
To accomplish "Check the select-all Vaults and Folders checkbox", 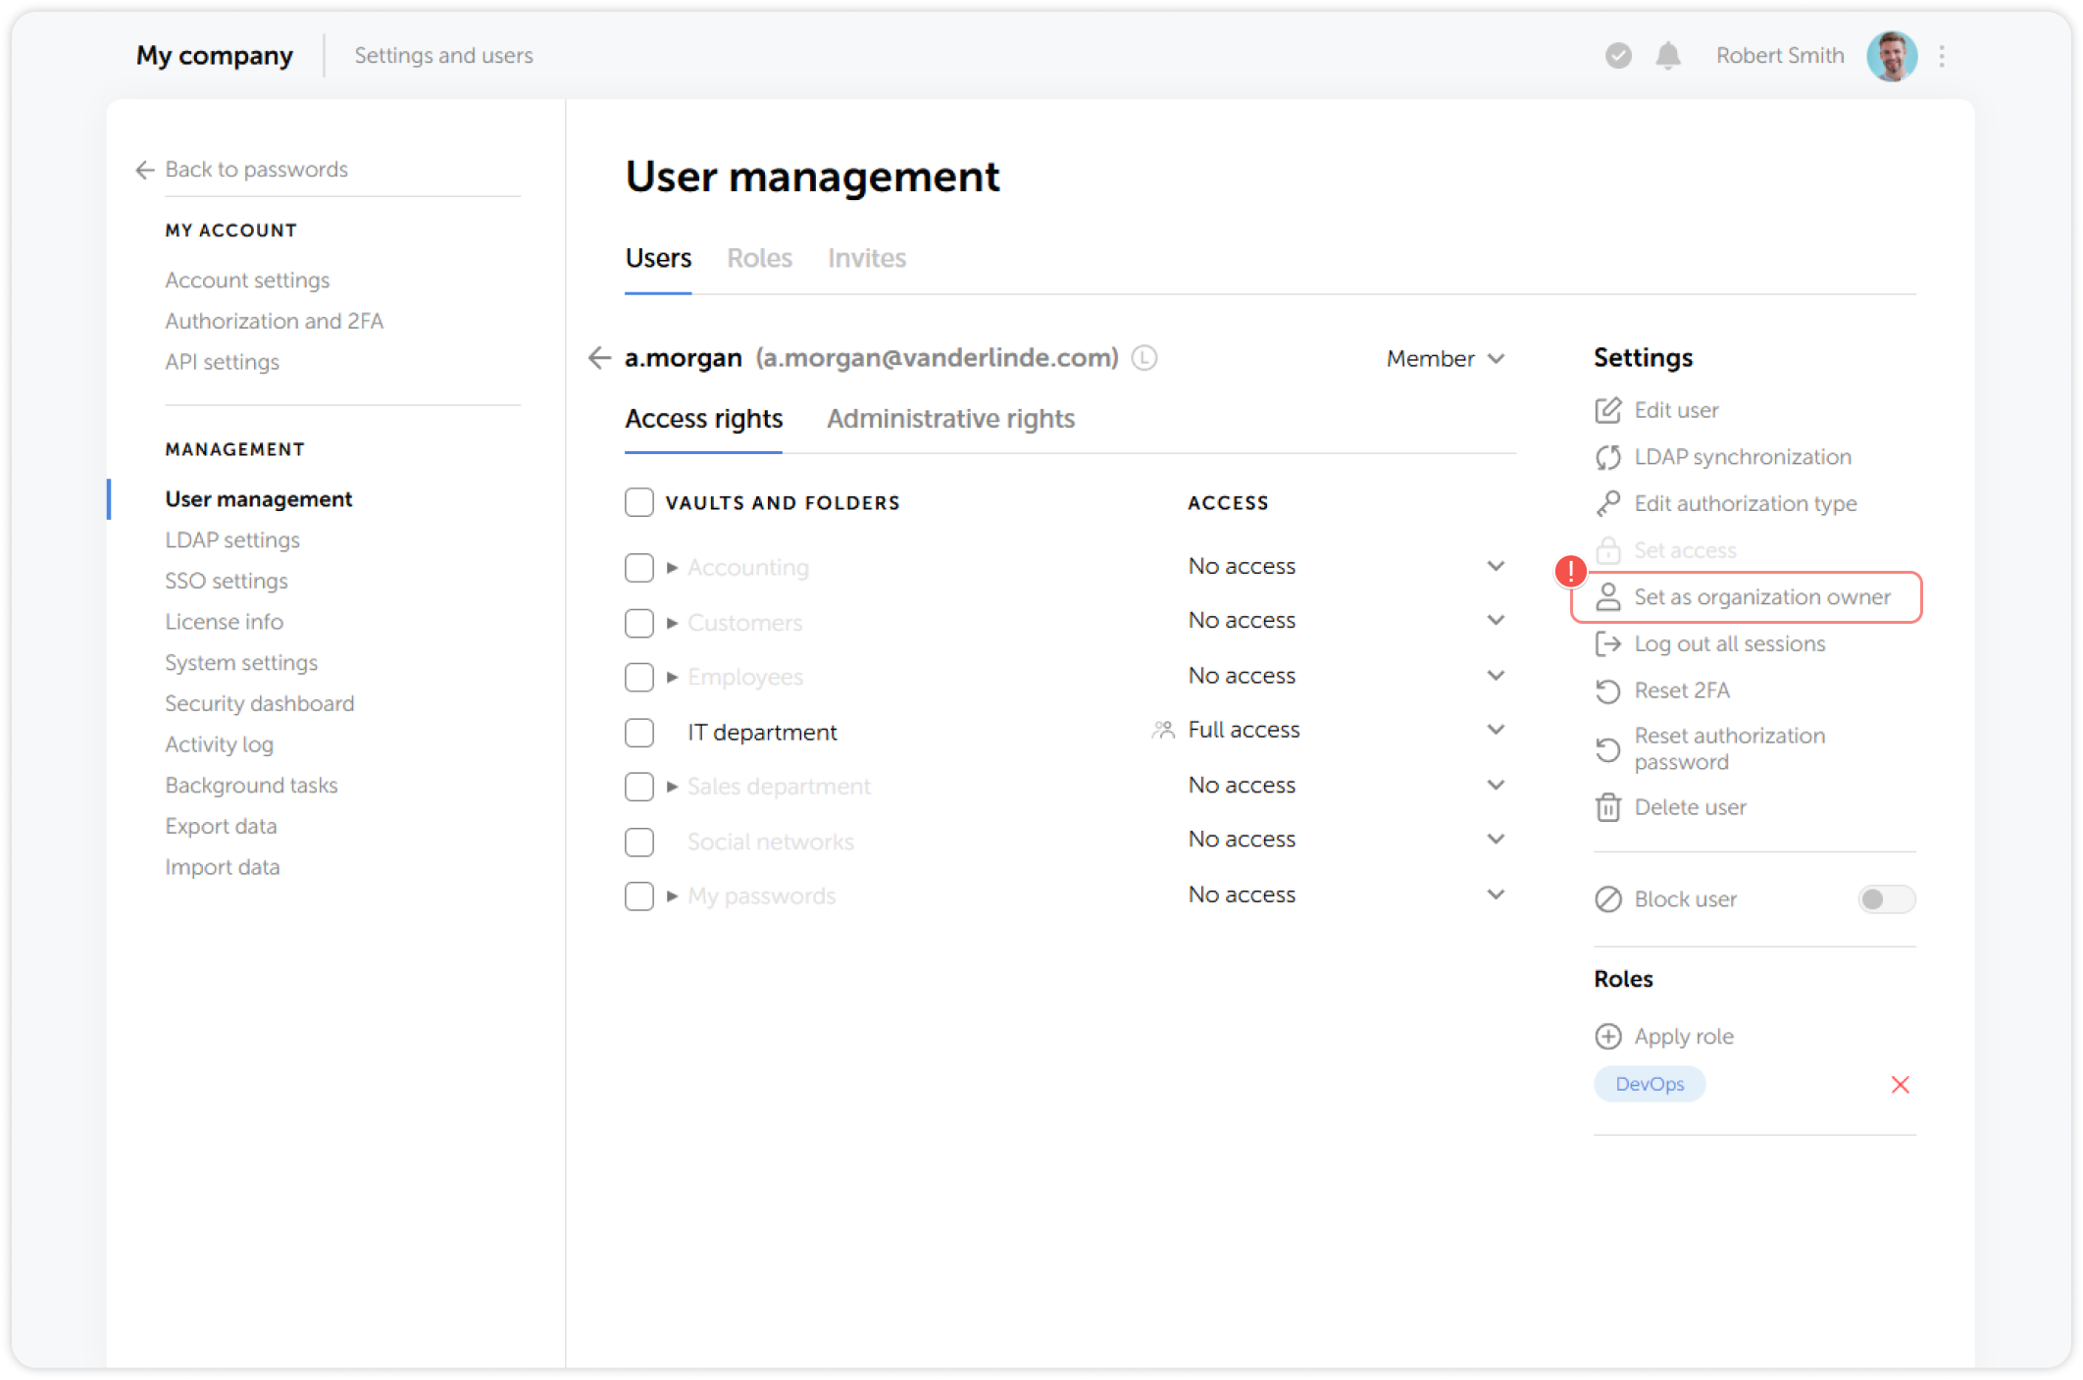I will pos(638,501).
